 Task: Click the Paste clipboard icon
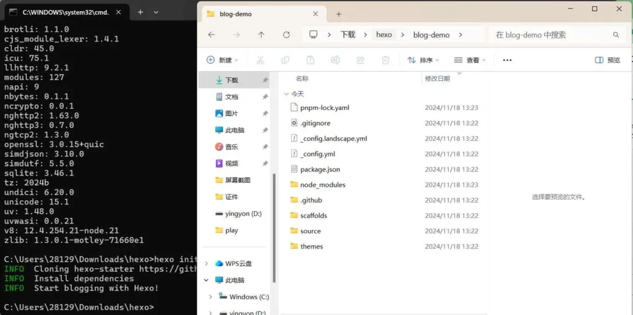coord(310,60)
